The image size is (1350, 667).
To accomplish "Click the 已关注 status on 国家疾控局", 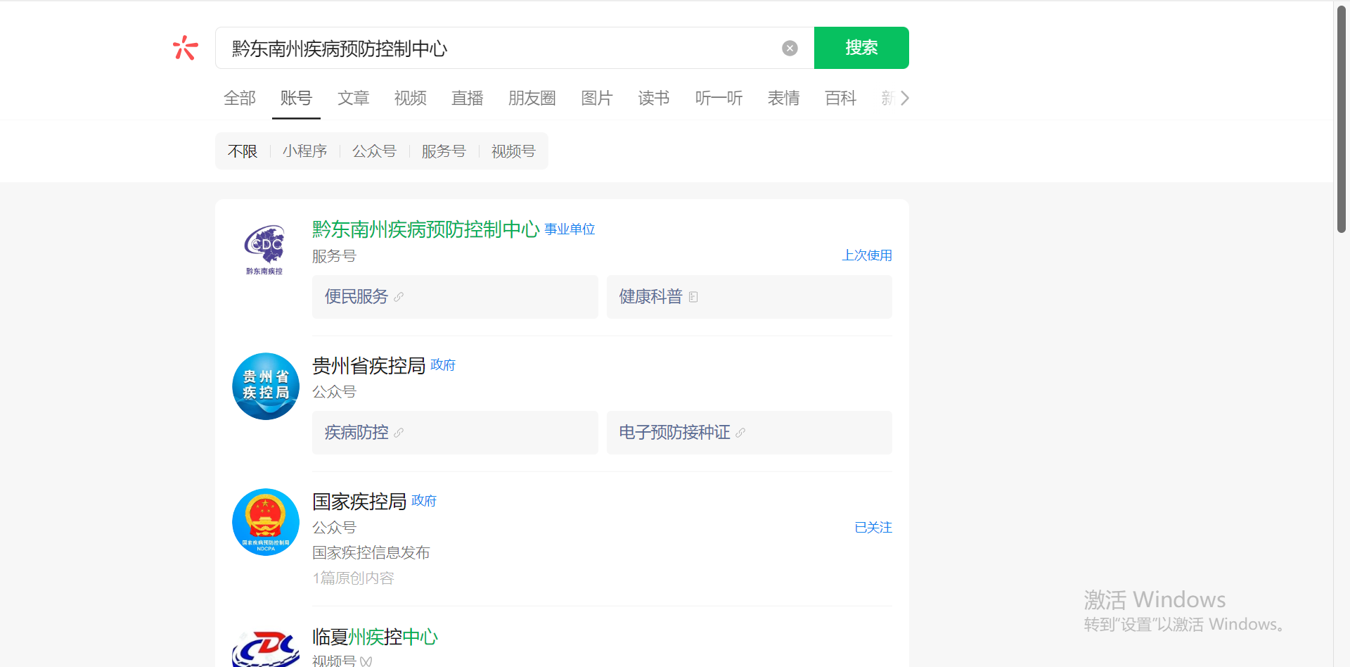I will pyautogui.click(x=873, y=528).
